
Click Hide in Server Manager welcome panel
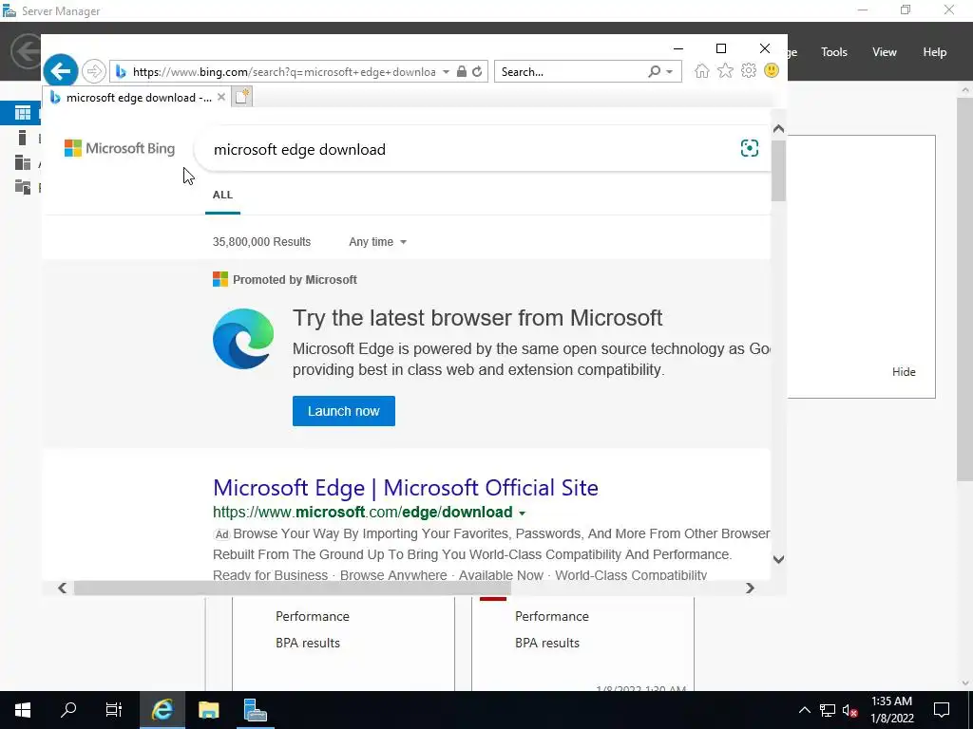(x=904, y=372)
